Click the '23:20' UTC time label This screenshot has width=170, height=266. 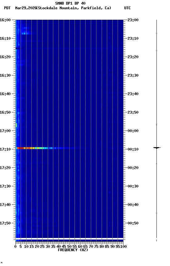coord(133,57)
